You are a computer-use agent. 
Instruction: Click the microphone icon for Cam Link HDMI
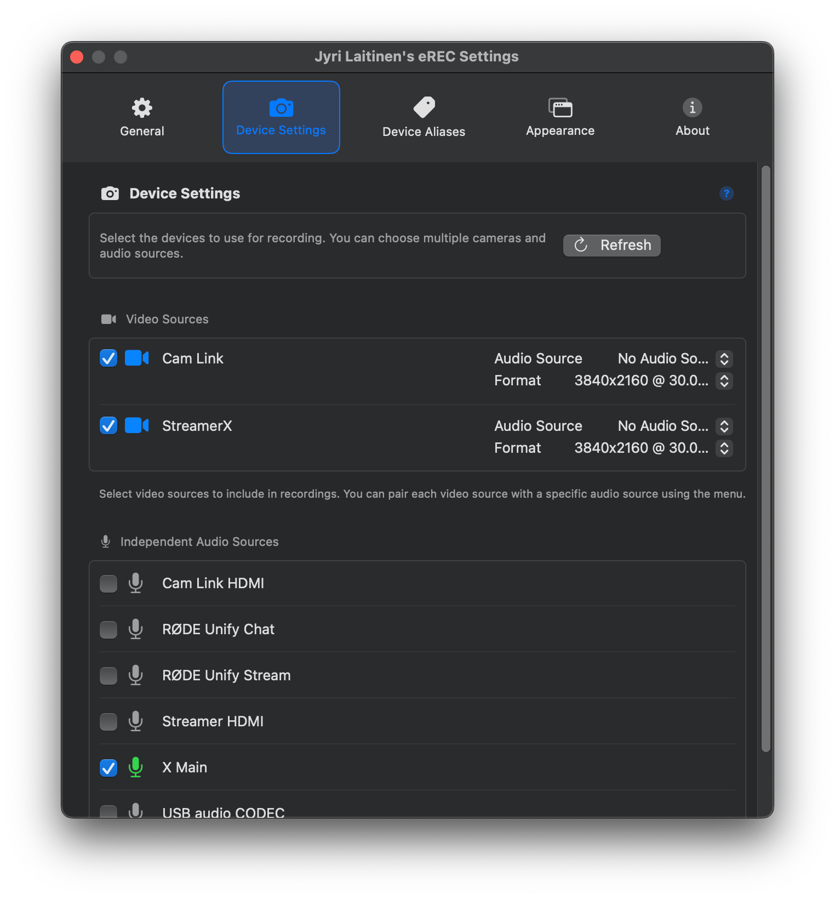pos(136,583)
